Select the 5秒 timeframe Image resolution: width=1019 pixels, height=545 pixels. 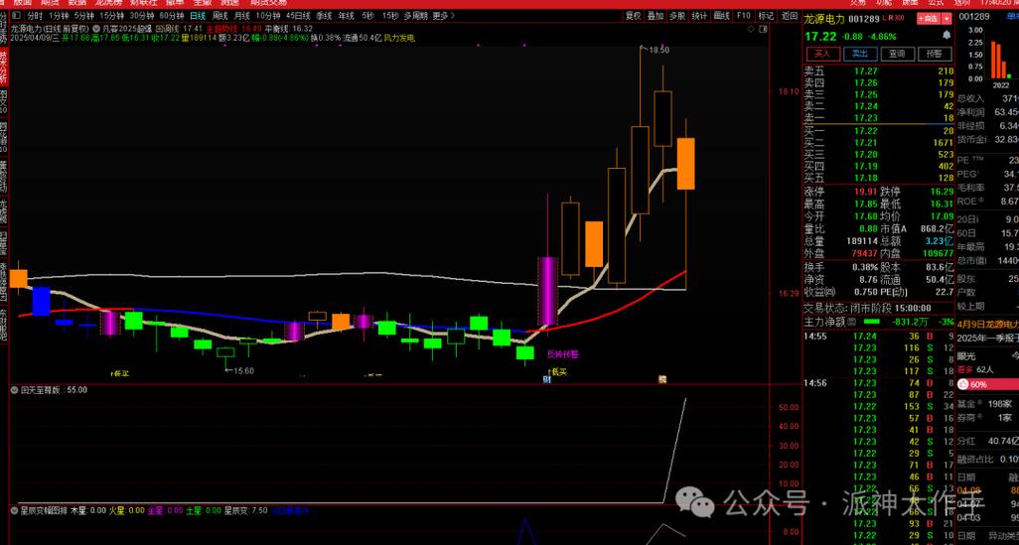pyautogui.click(x=367, y=16)
